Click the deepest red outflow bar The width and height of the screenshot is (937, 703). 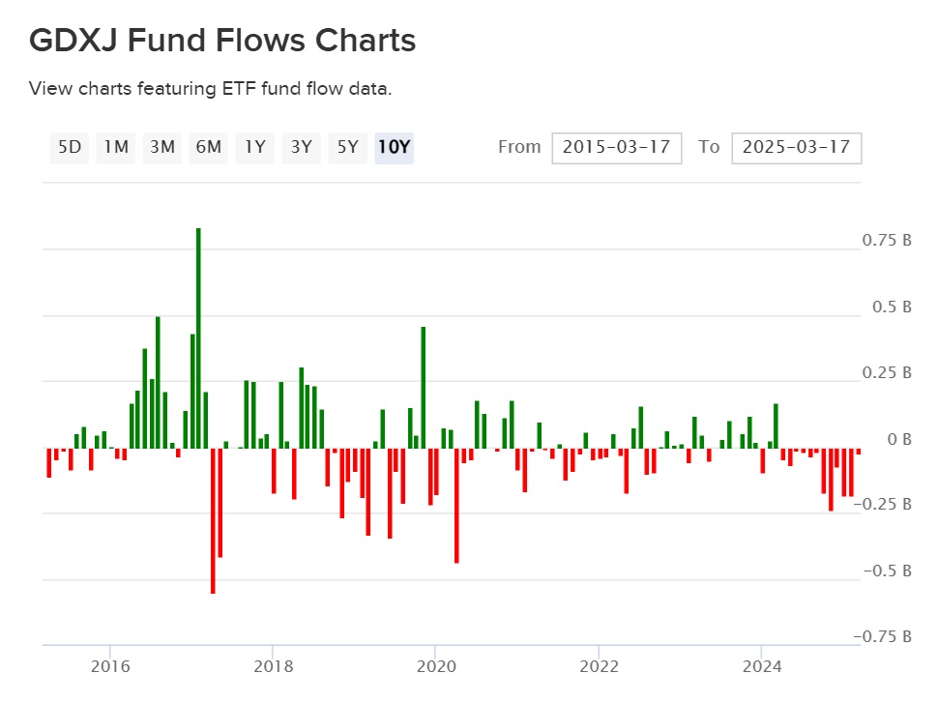point(213,520)
